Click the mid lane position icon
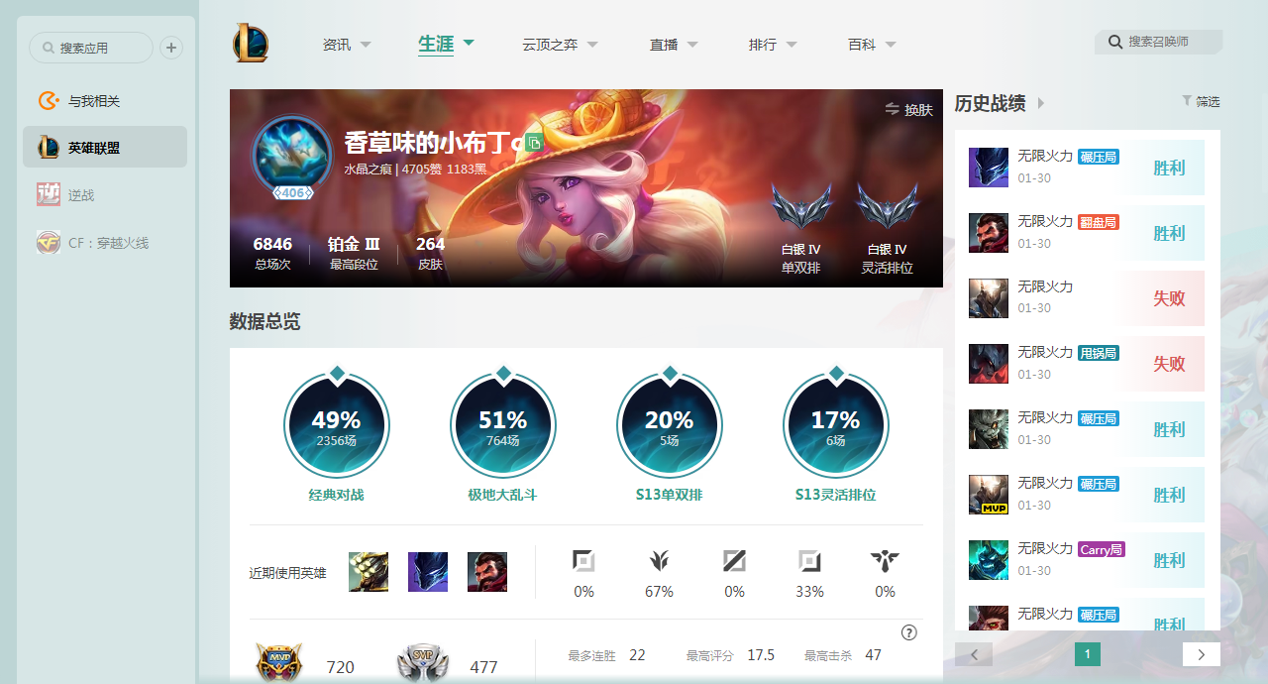This screenshot has width=1268, height=684. point(734,562)
